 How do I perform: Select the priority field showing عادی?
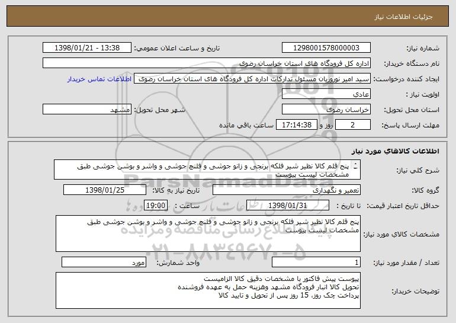coord(326,94)
